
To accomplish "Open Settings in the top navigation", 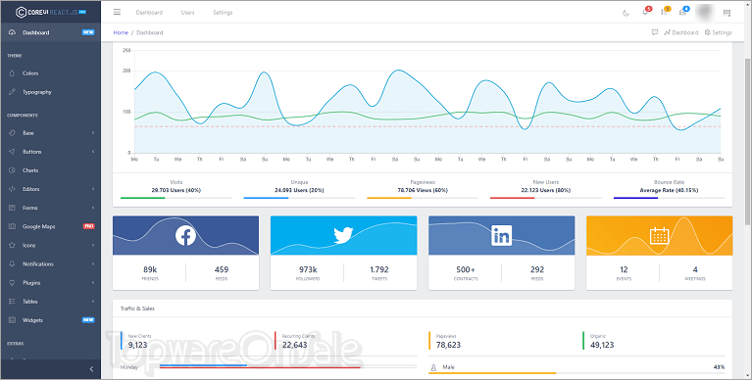I will click(x=223, y=13).
